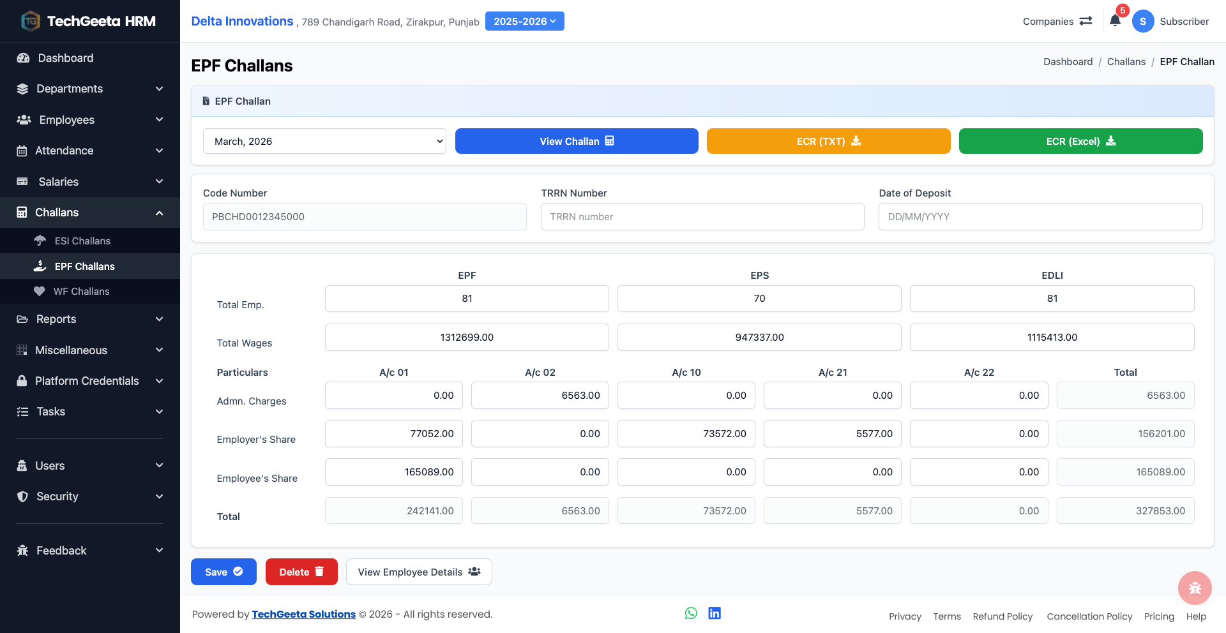Click the Salaries card icon
This screenshot has height=633, width=1226.
pyautogui.click(x=22, y=182)
